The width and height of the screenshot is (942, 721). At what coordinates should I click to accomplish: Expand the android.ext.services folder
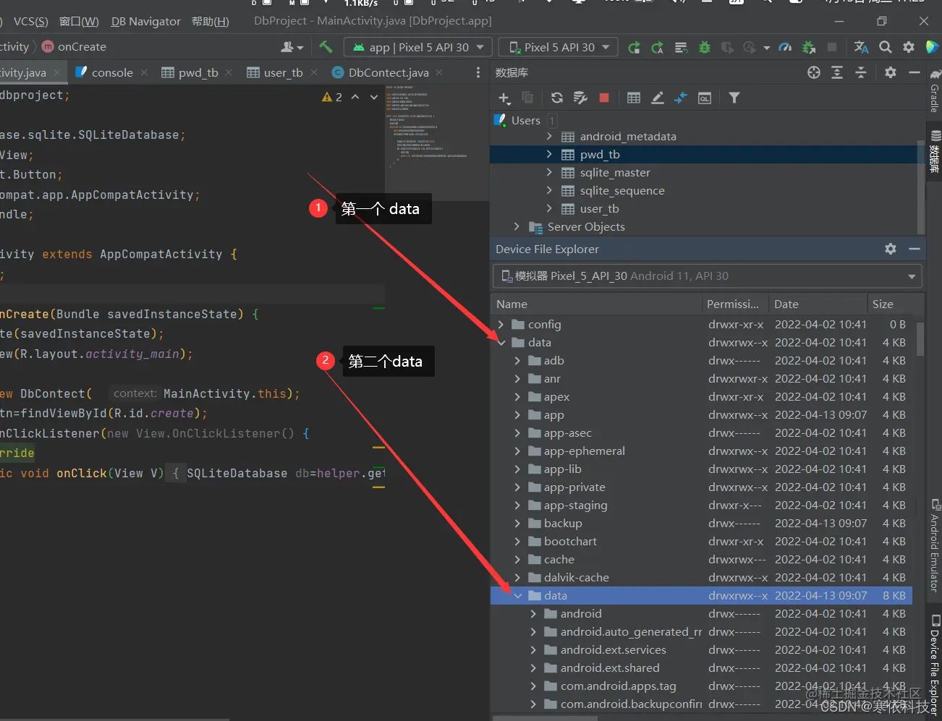click(533, 649)
